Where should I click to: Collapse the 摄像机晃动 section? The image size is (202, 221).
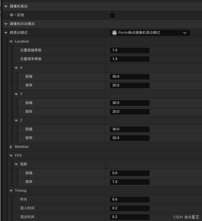pos(6,6)
